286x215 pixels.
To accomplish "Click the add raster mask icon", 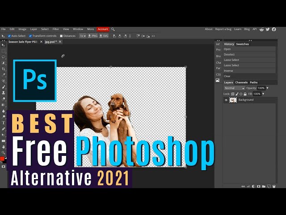I will point(258,186).
